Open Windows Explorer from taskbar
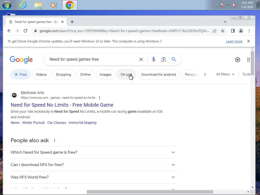This screenshot has height=195, width=260. pos(38,5)
